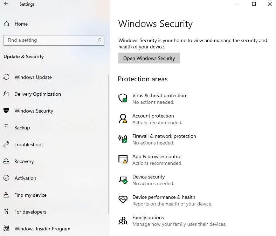
Task: Click the Account protection person icon
Action: tap(123, 118)
